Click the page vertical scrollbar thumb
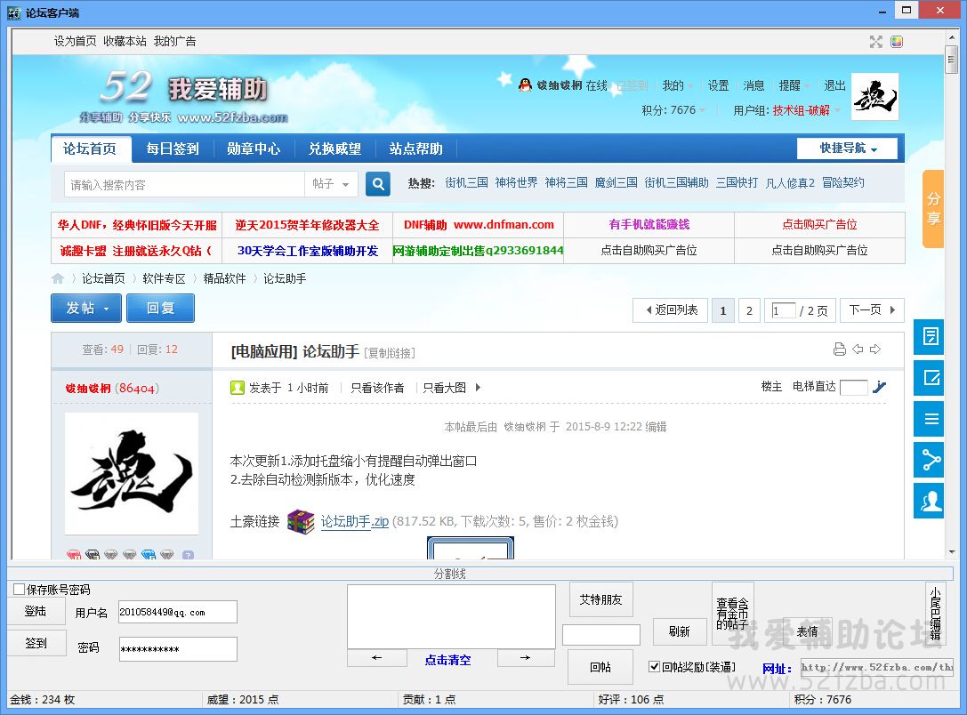 (951, 64)
